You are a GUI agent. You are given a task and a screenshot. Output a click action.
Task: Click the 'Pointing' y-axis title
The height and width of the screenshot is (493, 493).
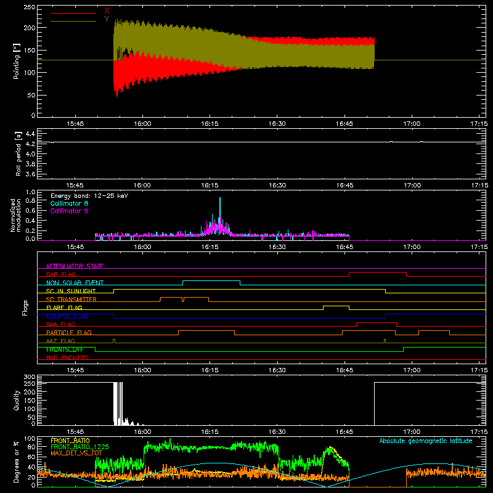(17, 62)
